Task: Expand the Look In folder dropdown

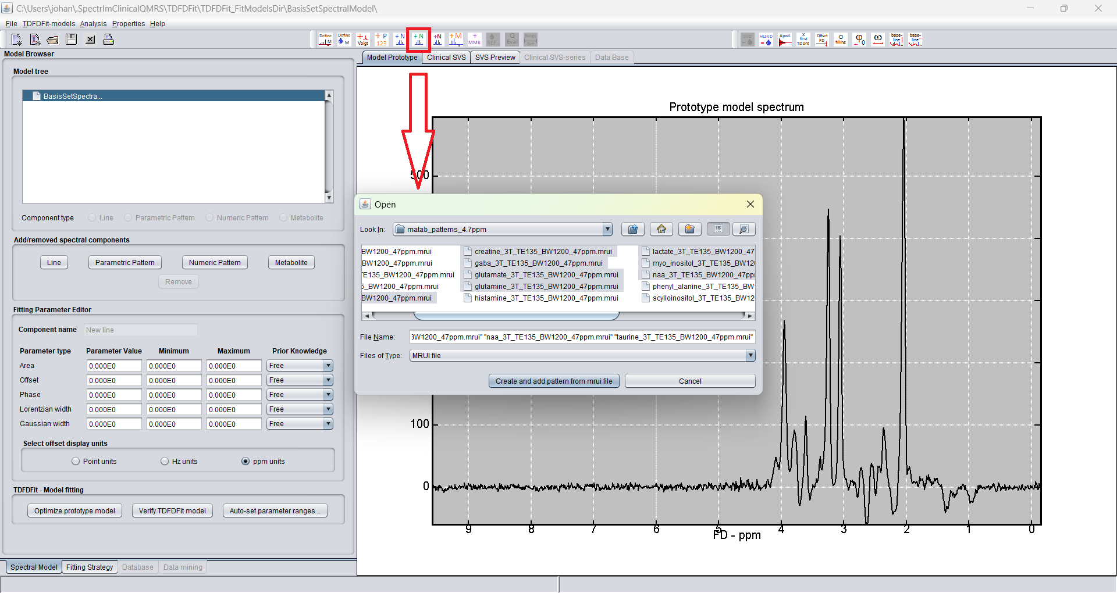Action: [607, 229]
